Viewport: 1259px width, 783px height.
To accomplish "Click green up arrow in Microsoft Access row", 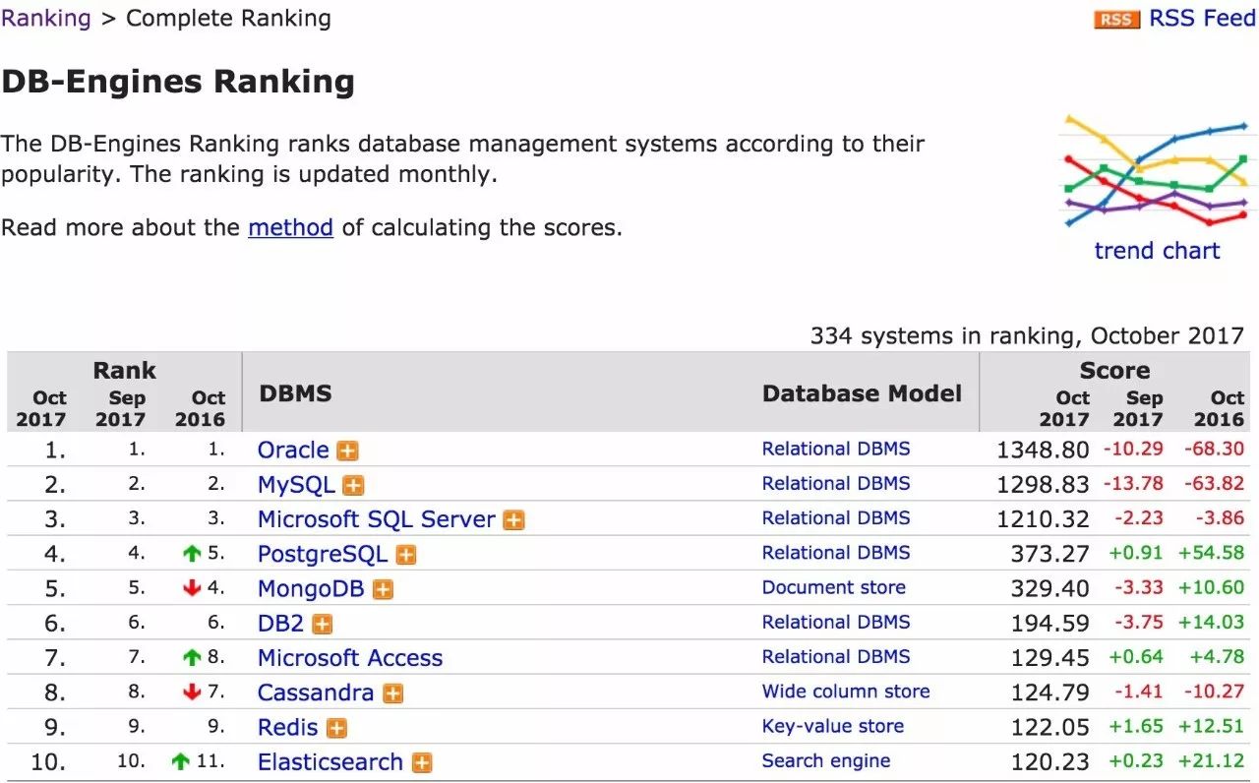I will pyautogui.click(x=192, y=657).
